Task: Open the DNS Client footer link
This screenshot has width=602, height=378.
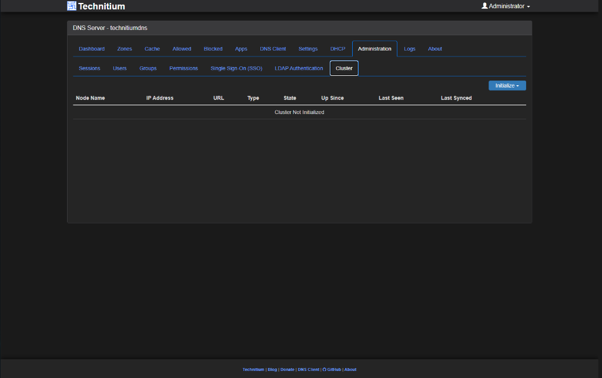Action: [308, 370]
